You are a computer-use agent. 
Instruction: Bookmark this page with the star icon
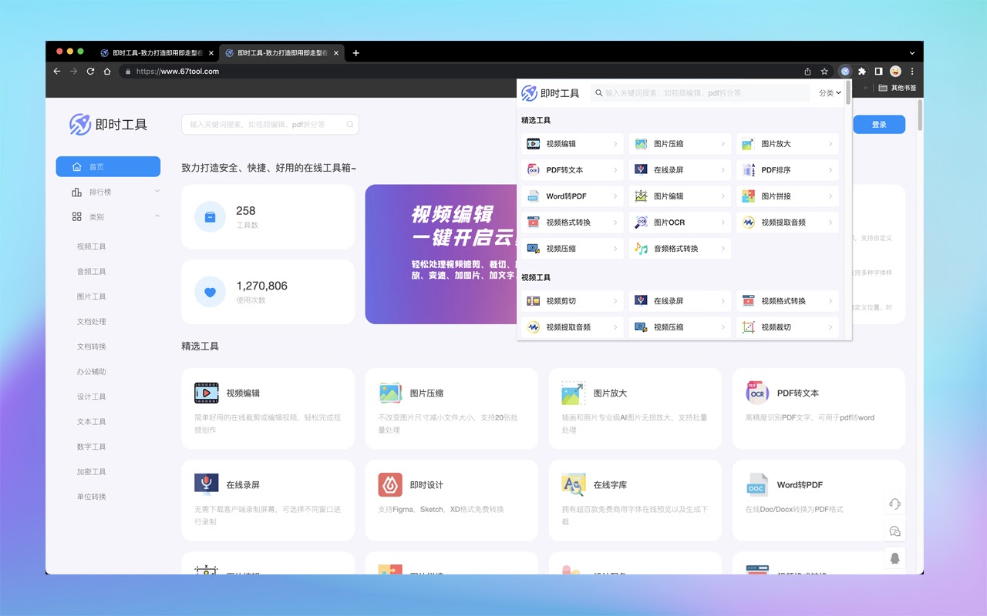[824, 71]
